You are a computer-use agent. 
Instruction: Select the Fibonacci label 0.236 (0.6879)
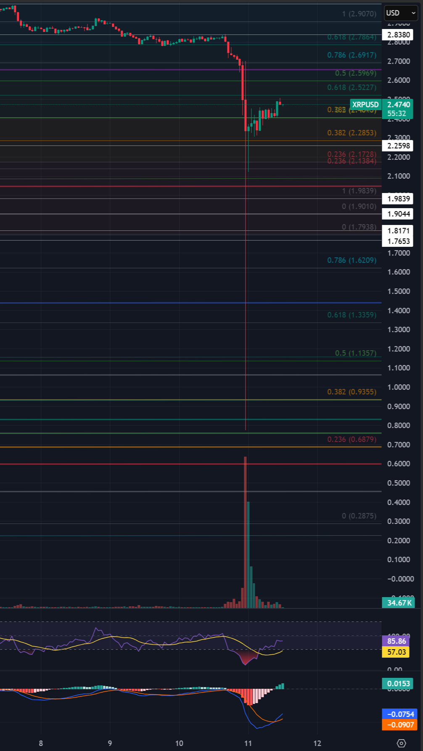point(352,439)
